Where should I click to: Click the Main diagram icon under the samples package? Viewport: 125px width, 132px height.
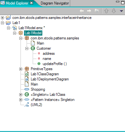click(x=33, y=43)
